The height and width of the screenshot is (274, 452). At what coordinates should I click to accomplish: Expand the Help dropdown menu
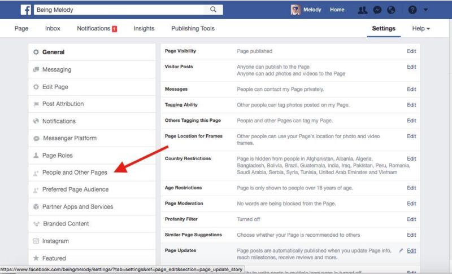click(421, 28)
